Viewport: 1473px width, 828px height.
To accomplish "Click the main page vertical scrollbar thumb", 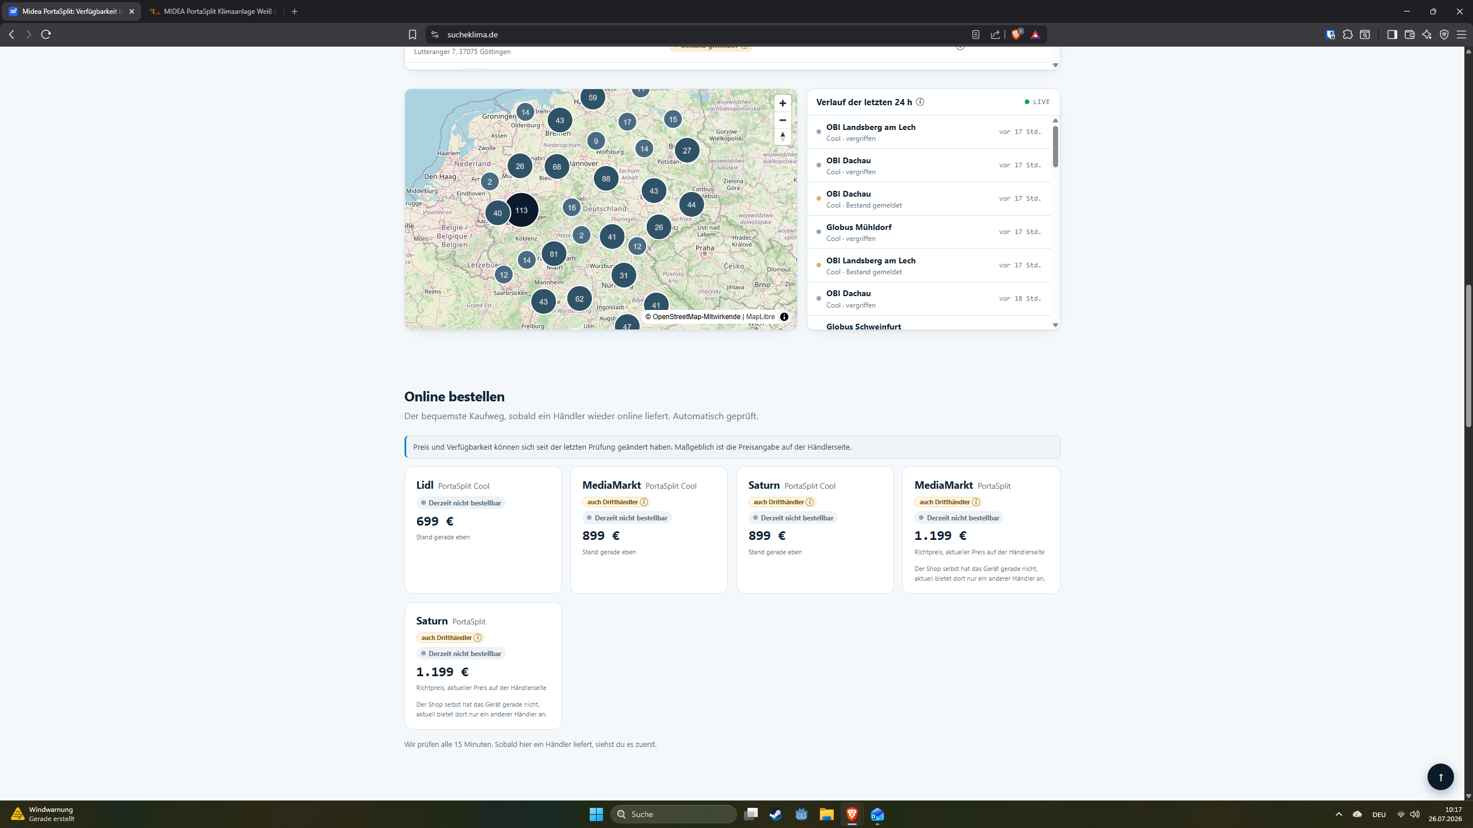I will tap(1468, 356).
